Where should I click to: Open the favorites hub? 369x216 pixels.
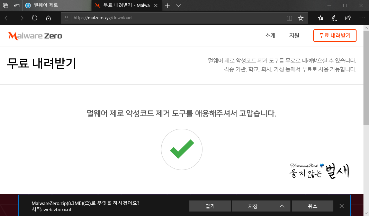click(x=321, y=18)
